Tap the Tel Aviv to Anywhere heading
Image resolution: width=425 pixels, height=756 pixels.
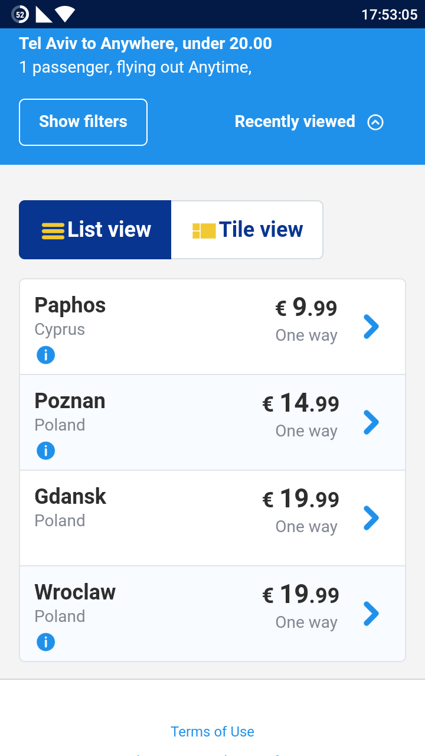pos(146,44)
